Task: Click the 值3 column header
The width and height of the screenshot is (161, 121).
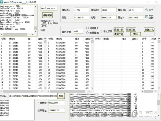Action: [126, 39]
